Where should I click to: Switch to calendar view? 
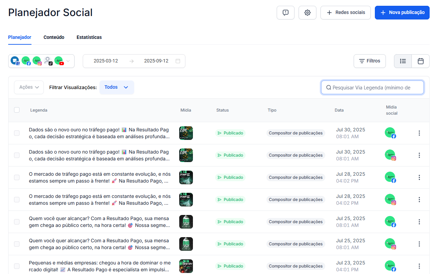coord(420,61)
